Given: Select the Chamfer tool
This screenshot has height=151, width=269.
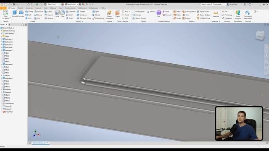Looking at the screenshot, I should click(x=71, y=12).
